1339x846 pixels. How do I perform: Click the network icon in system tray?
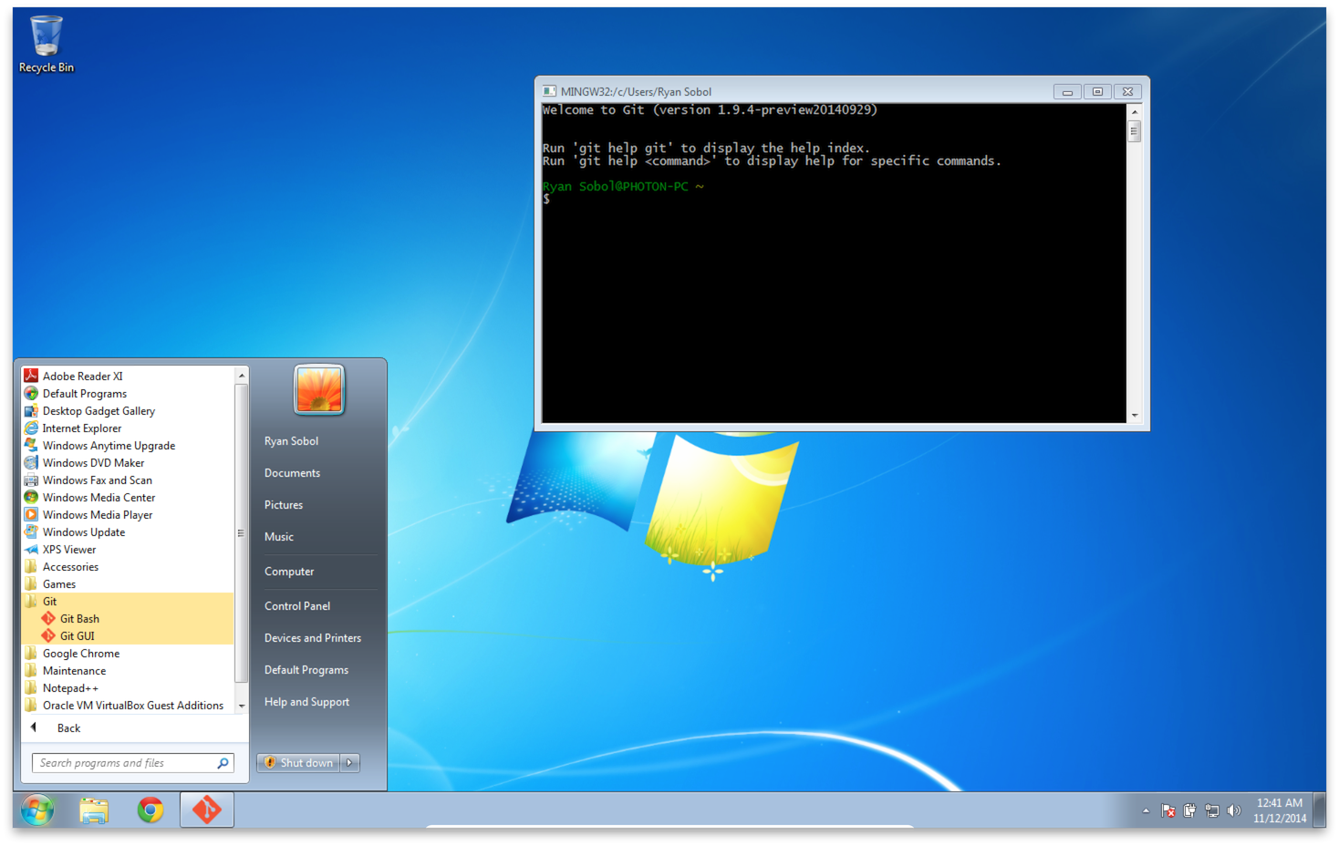point(1212,810)
